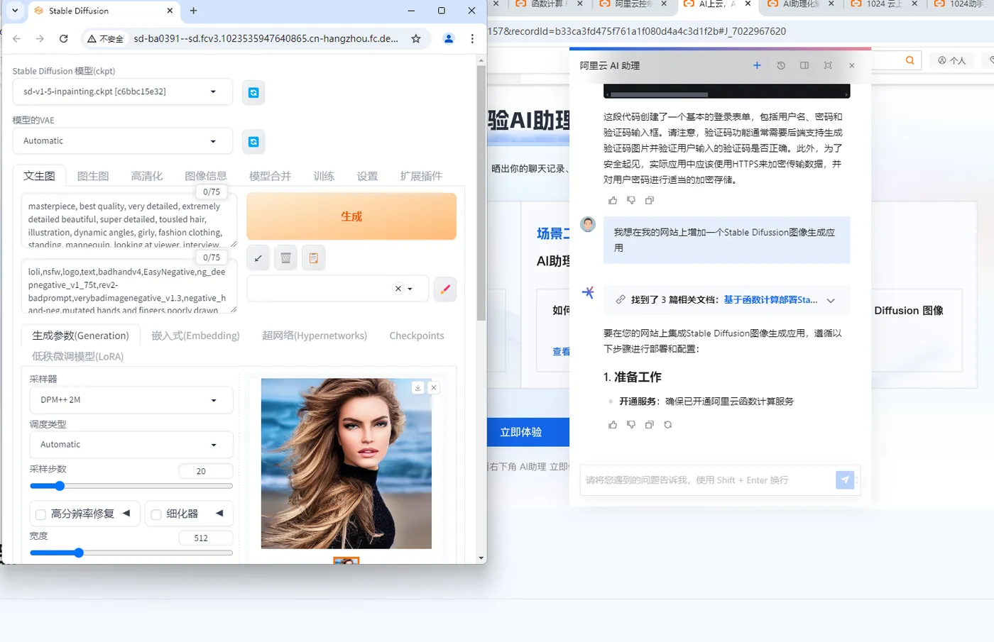Expand the AI assistant panel to fullscreen
Viewport: 994px width, 642px height.
[x=828, y=65]
